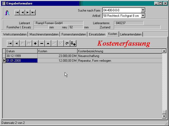Refresh the cost data with the reload icon
Viewport: 169px width, 126px height.
point(67,44)
